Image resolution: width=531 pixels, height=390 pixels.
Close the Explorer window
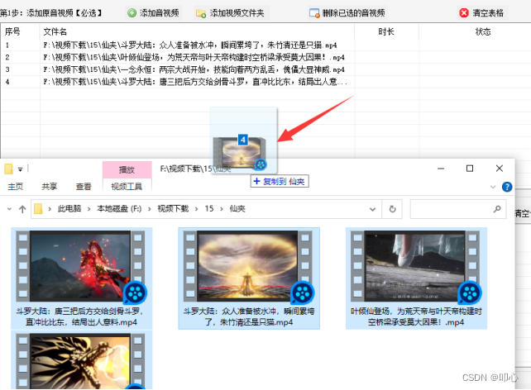[500, 169]
